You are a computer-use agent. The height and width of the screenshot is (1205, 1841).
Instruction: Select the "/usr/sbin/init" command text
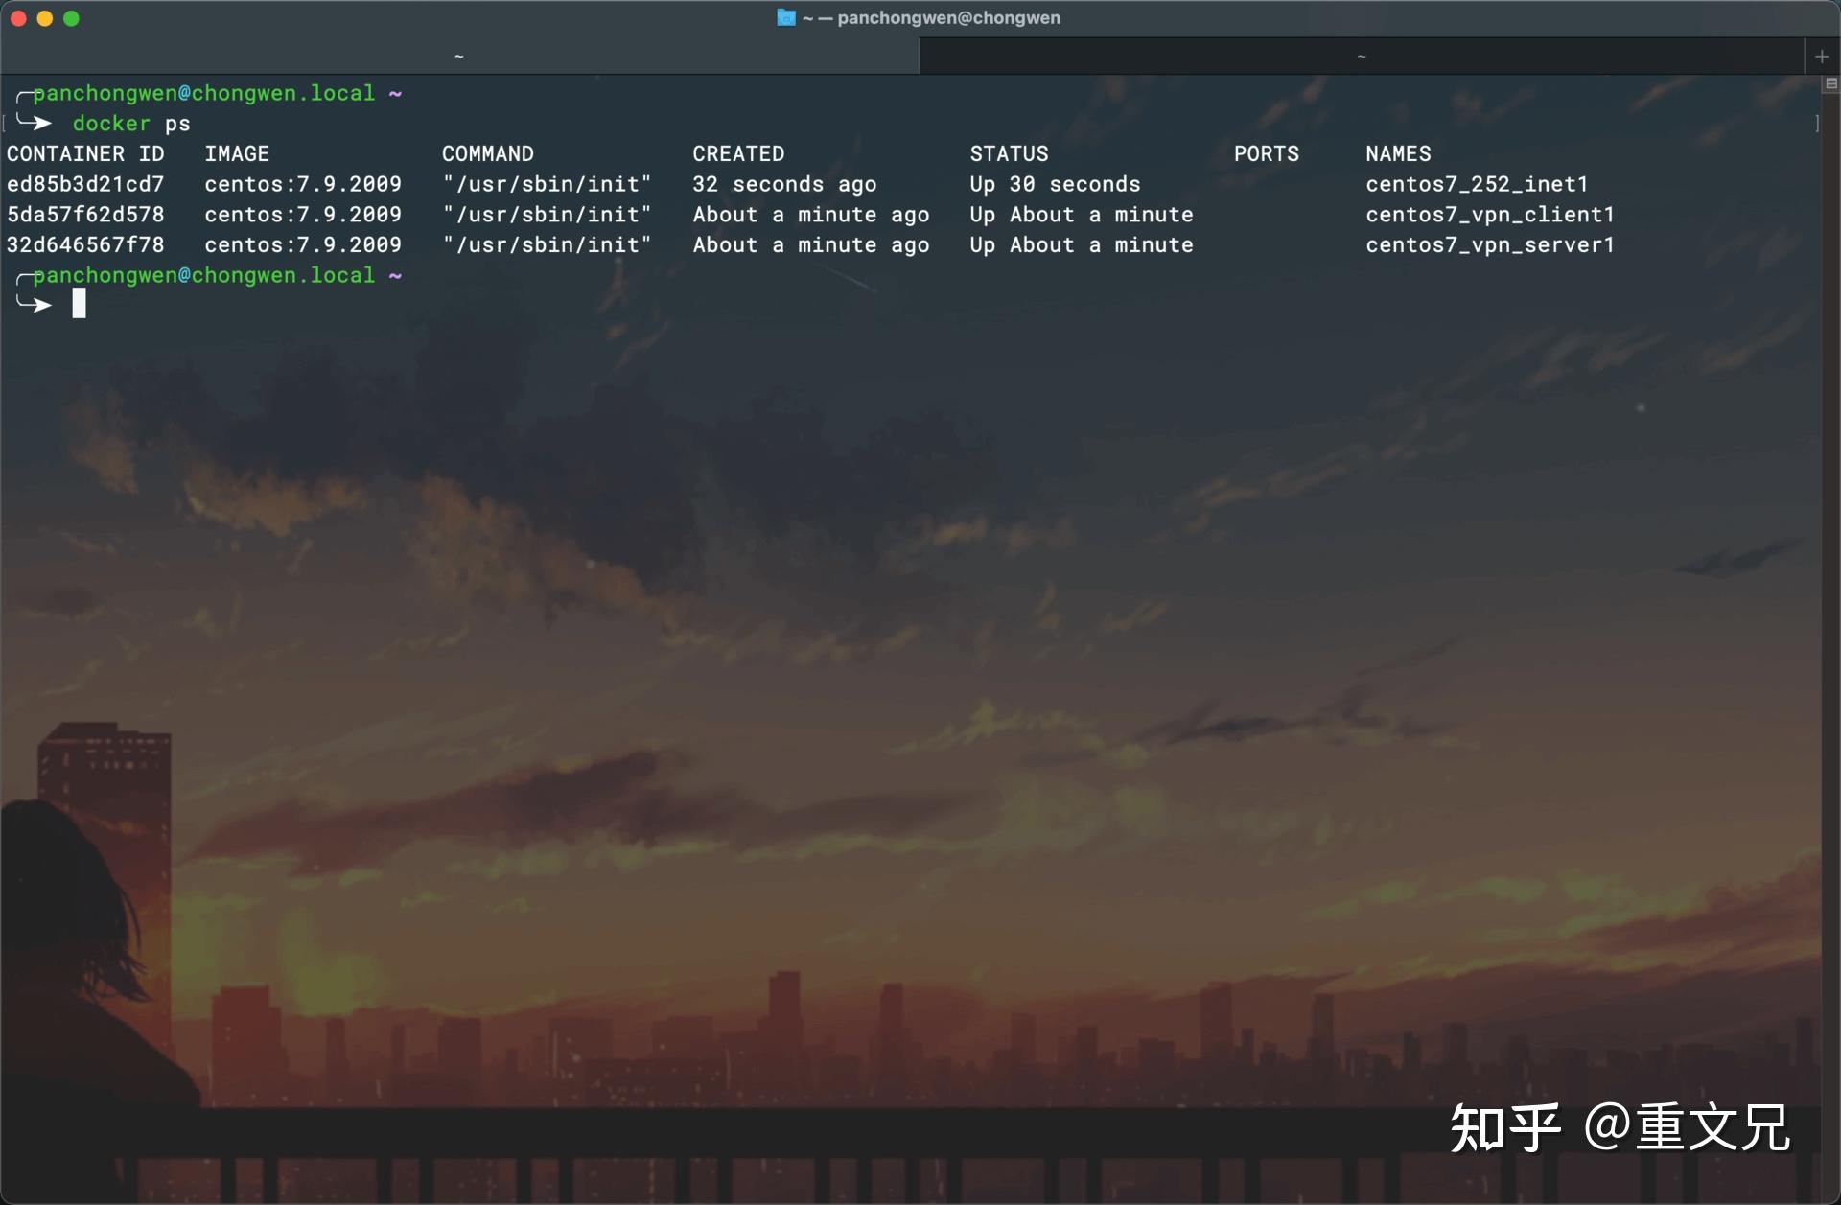coord(548,184)
